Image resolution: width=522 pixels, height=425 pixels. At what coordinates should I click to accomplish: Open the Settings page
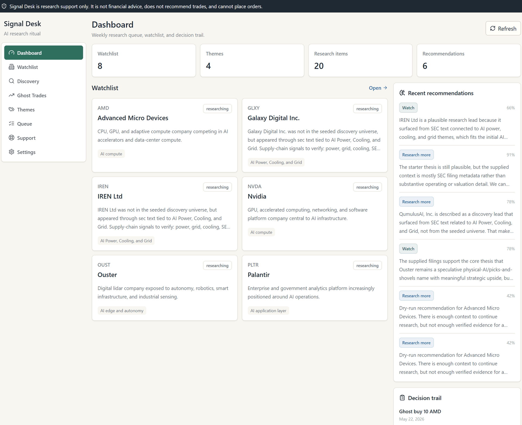(x=43, y=152)
